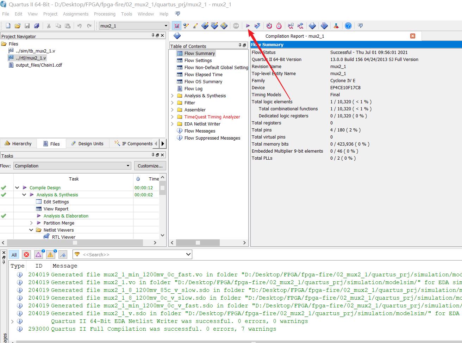Click the Undo toolbar icon
Image resolution: width=462 pixels, height=343 pixels.
click(79, 26)
